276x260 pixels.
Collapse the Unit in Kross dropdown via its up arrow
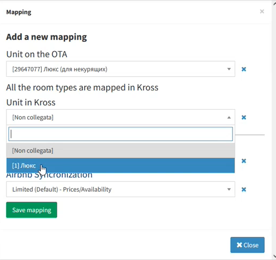tap(229, 118)
